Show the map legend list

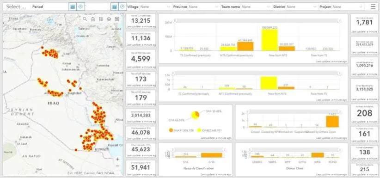101,19
